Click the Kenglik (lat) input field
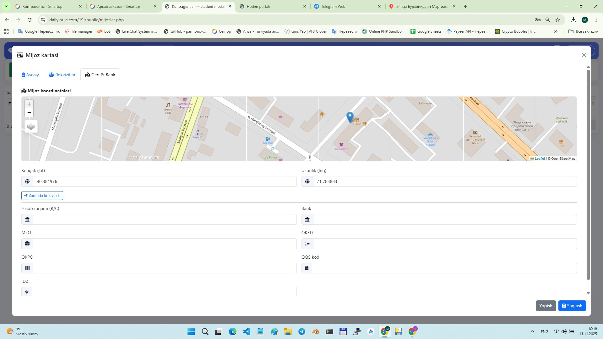The height and width of the screenshot is (339, 603). click(x=165, y=181)
